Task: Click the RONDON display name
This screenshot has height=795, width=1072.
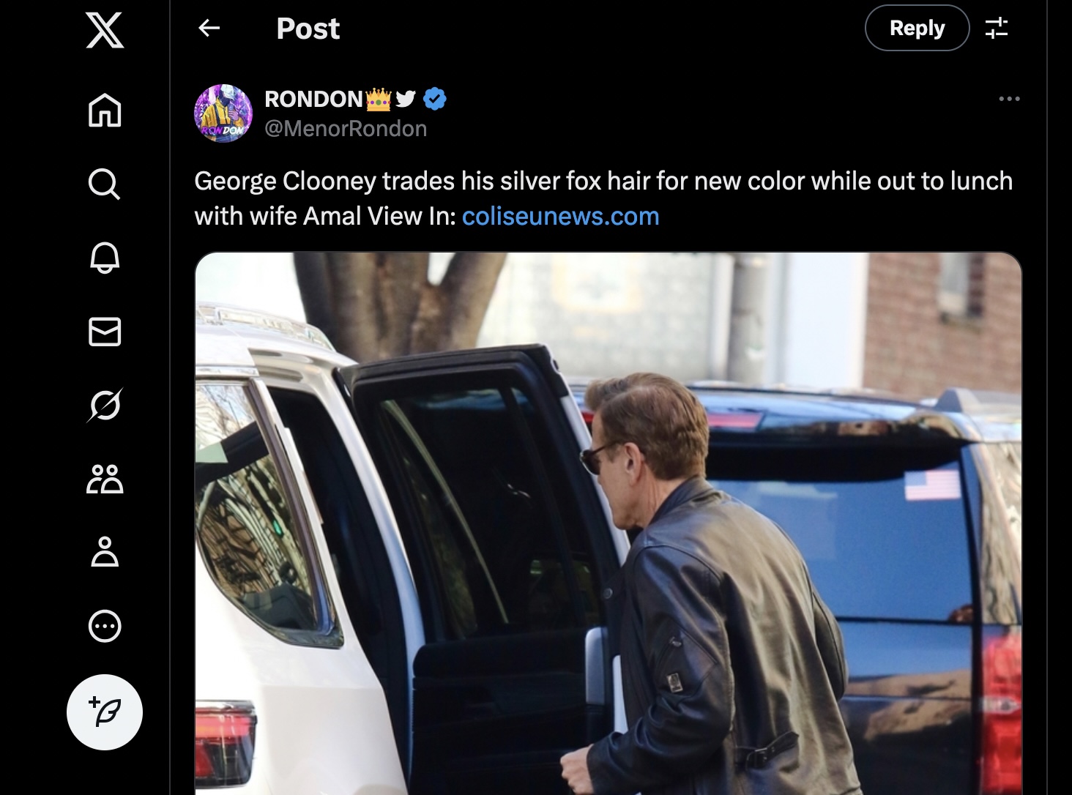Action: click(313, 99)
